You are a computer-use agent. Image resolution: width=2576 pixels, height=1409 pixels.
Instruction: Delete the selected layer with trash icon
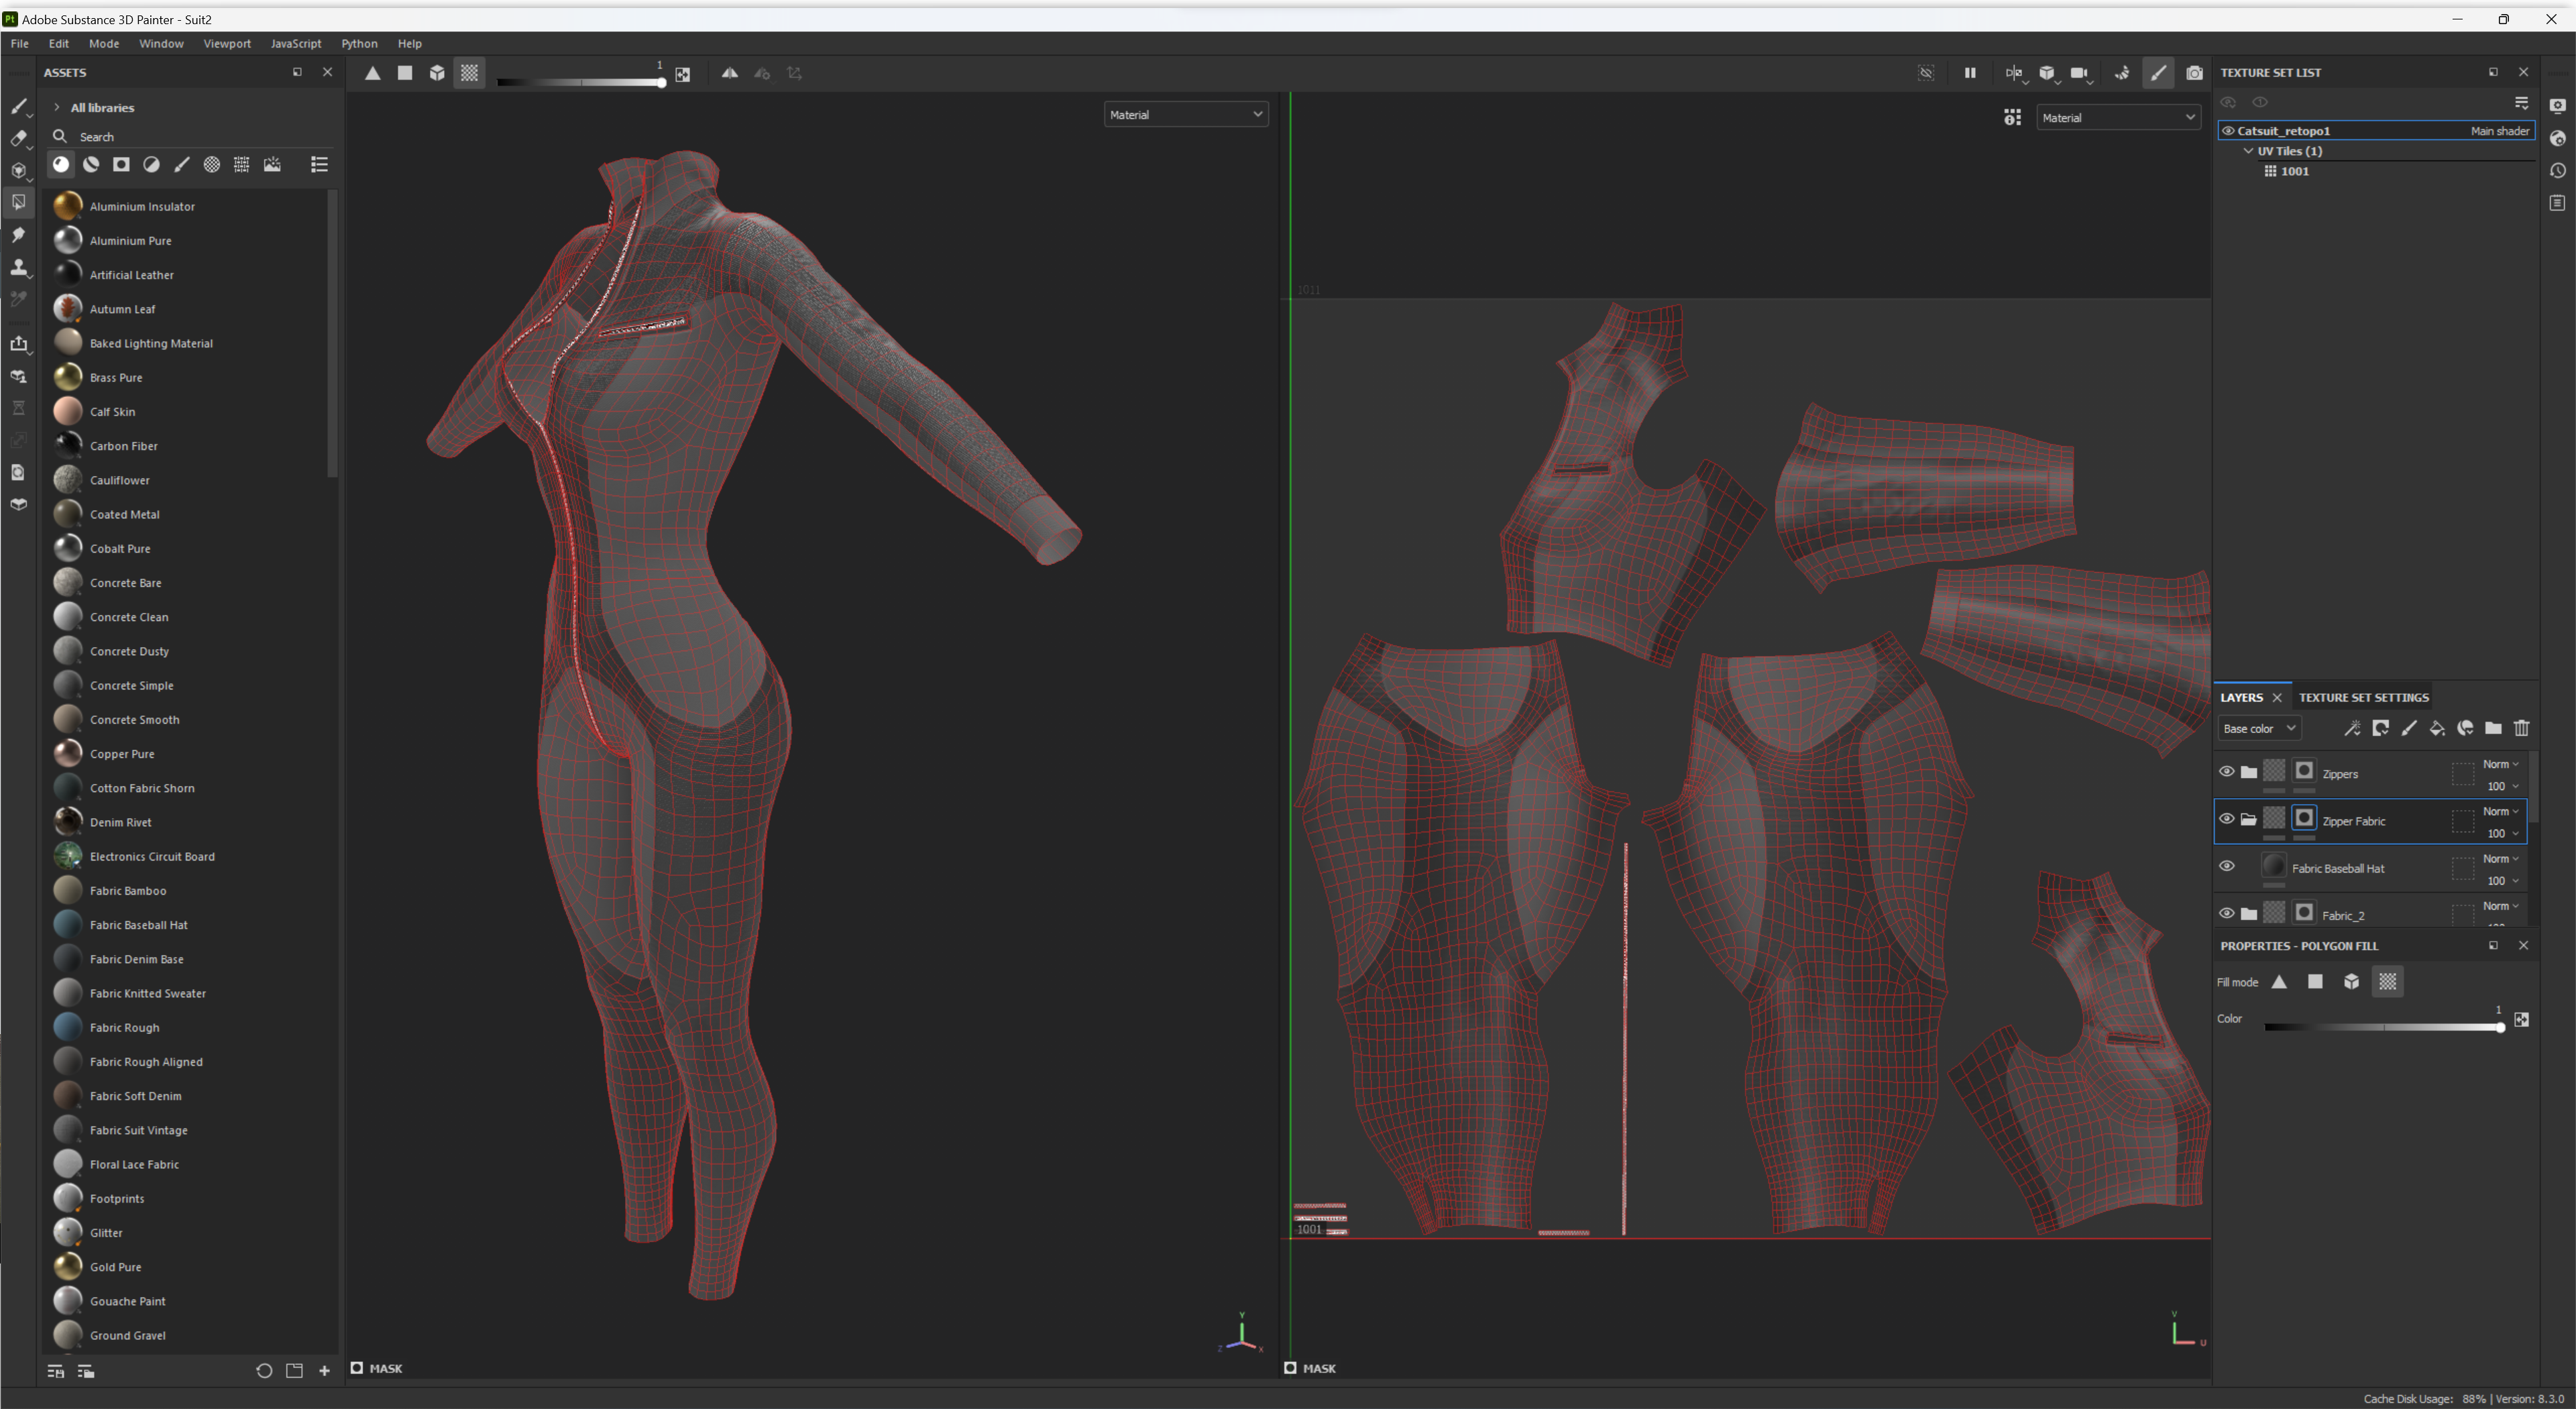2522,728
